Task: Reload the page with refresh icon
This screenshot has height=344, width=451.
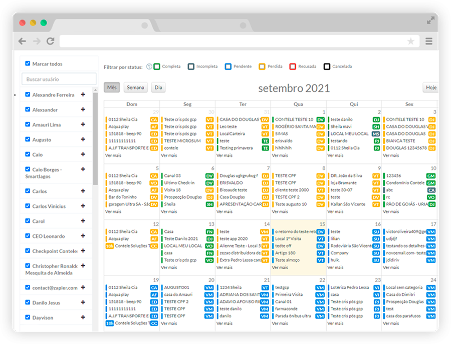Action: point(51,41)
